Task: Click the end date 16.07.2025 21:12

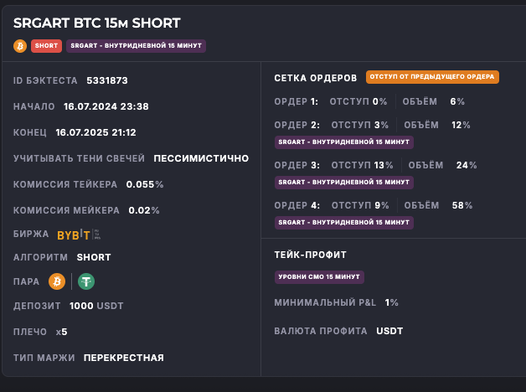Action: click(95, 132)
